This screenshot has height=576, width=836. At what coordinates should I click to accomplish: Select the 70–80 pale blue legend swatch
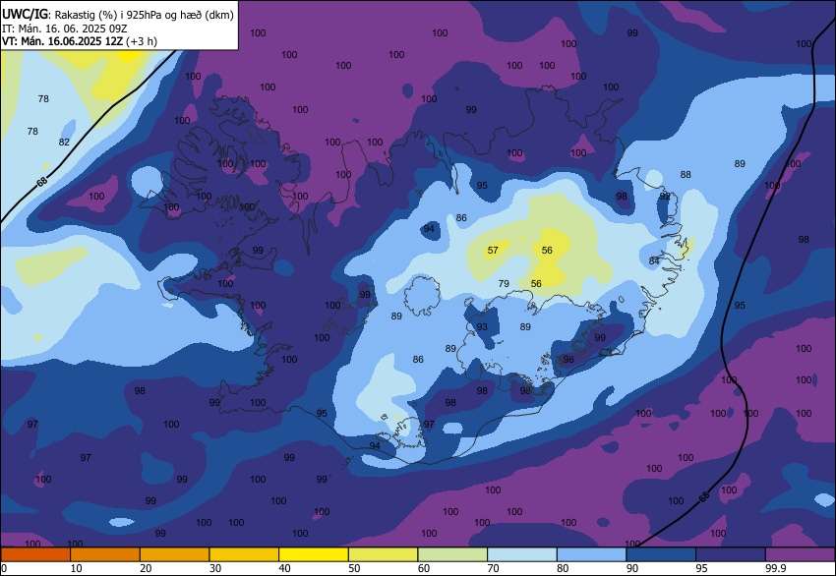tap(522, 554)
